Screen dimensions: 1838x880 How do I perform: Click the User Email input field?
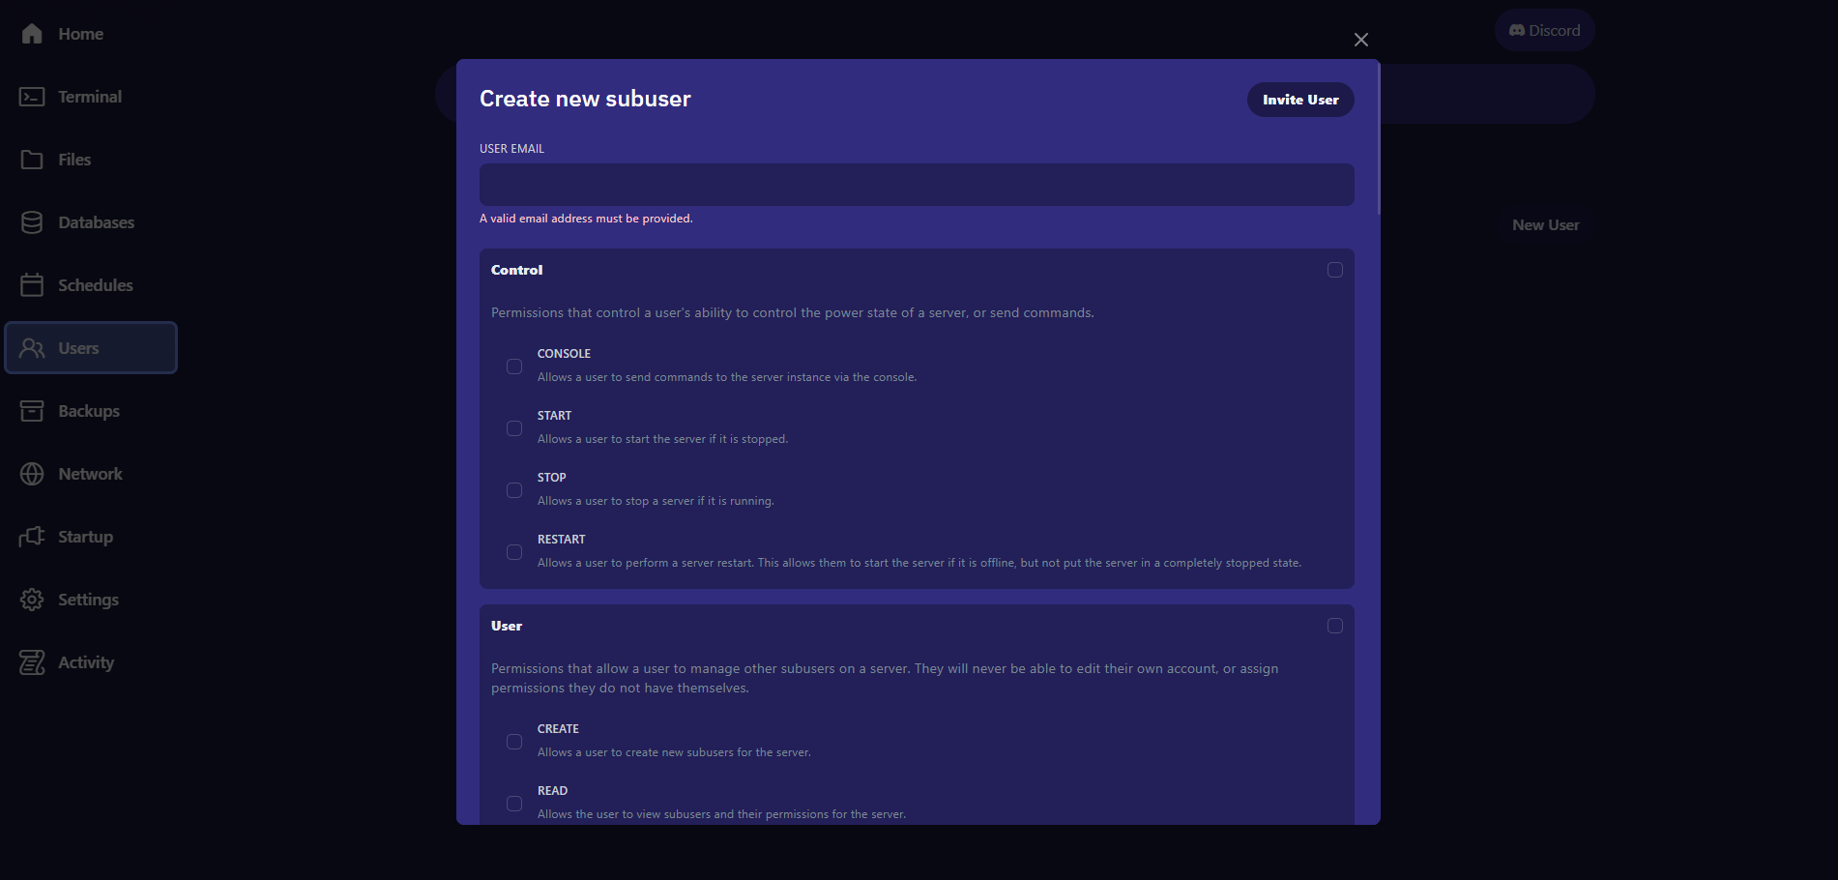point(916,185)
